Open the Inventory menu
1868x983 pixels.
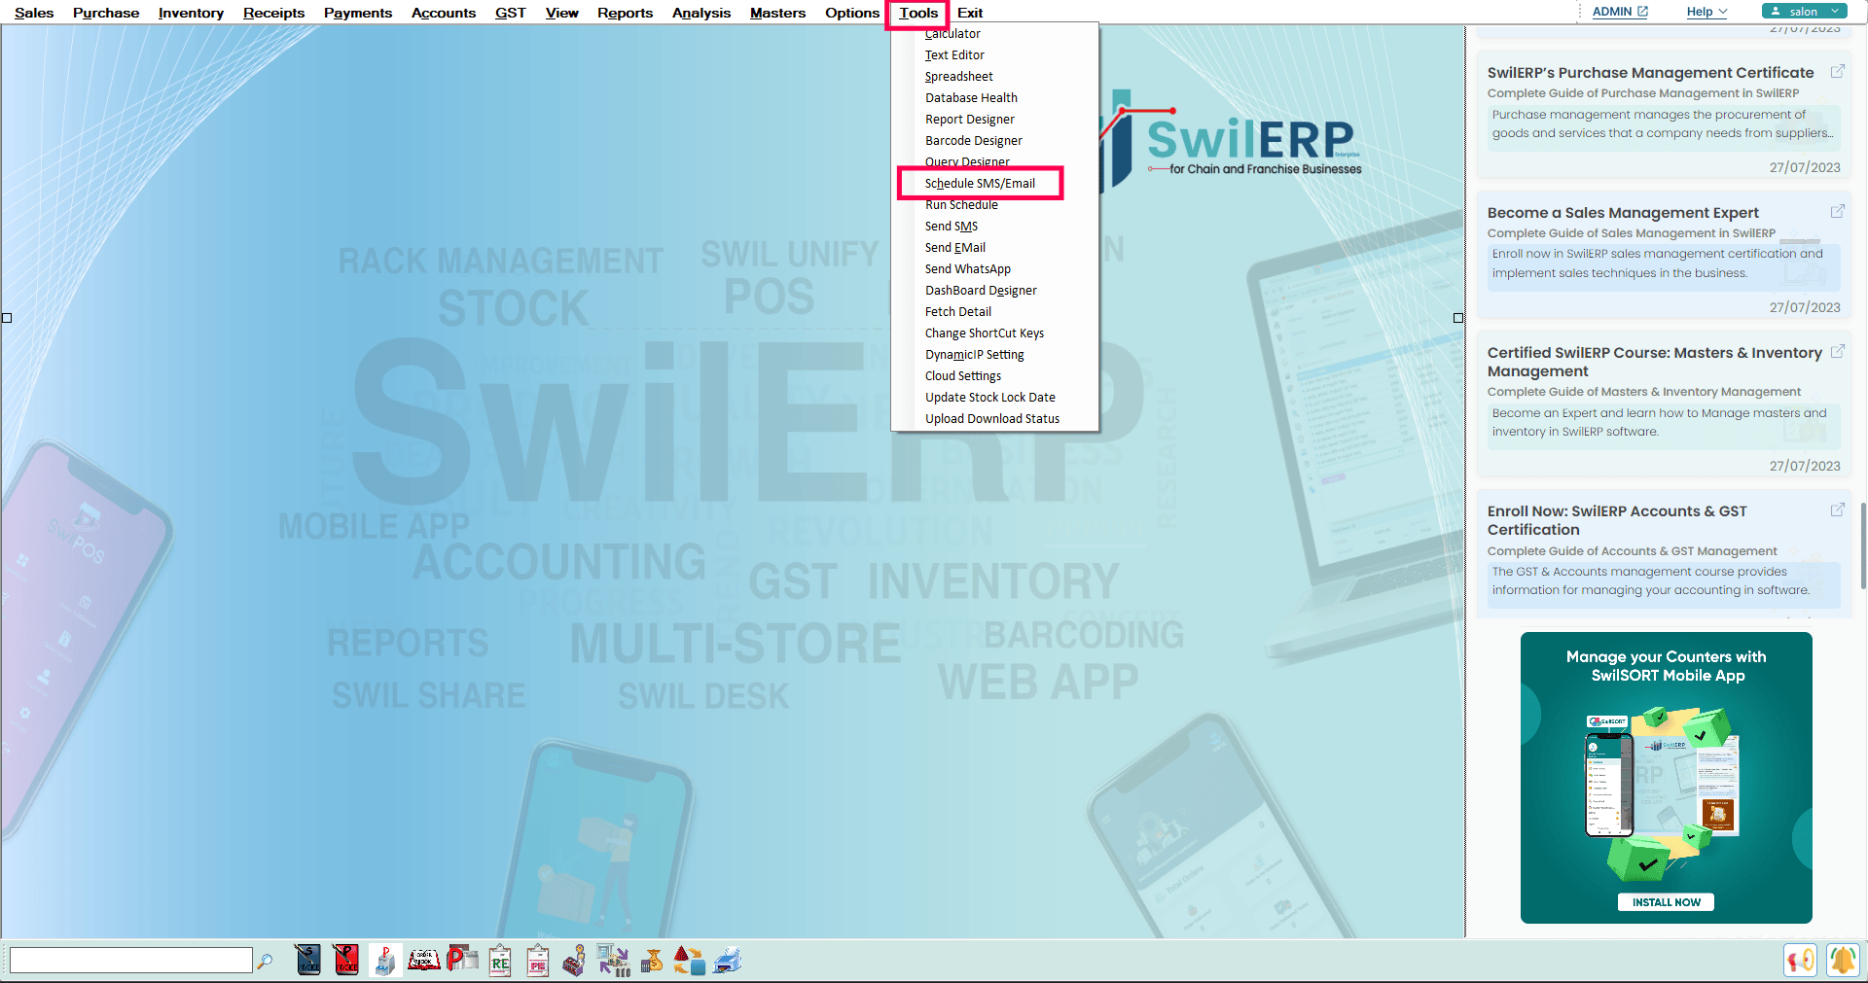191,13
